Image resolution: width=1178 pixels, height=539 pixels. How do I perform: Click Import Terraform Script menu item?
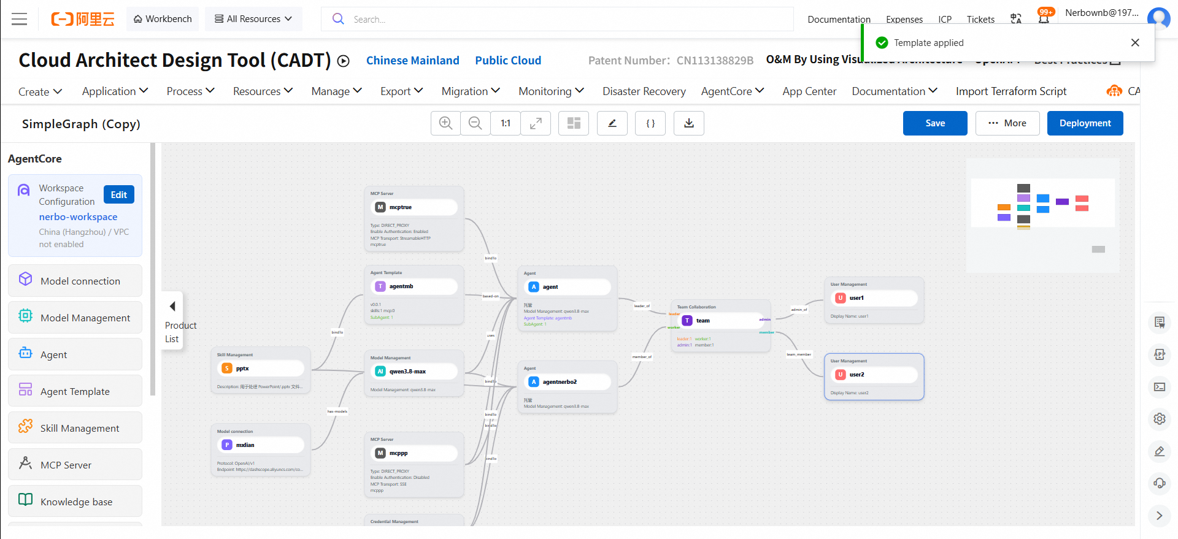(1011, 91)
